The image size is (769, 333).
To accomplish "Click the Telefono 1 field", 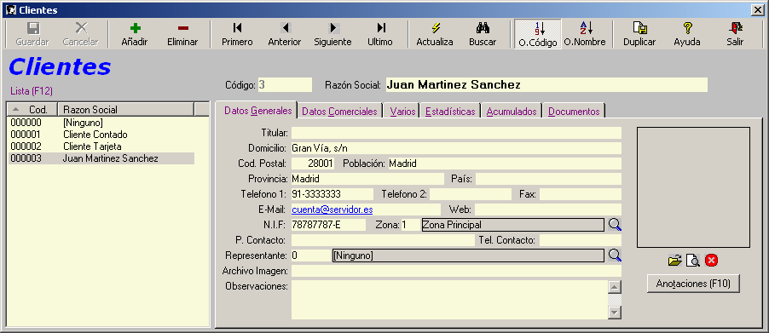I will tap(332, 194).
